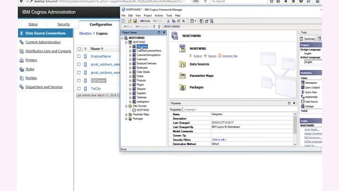
Task: Click the Packages folder icon in tree
Action: tap(130, 119)
